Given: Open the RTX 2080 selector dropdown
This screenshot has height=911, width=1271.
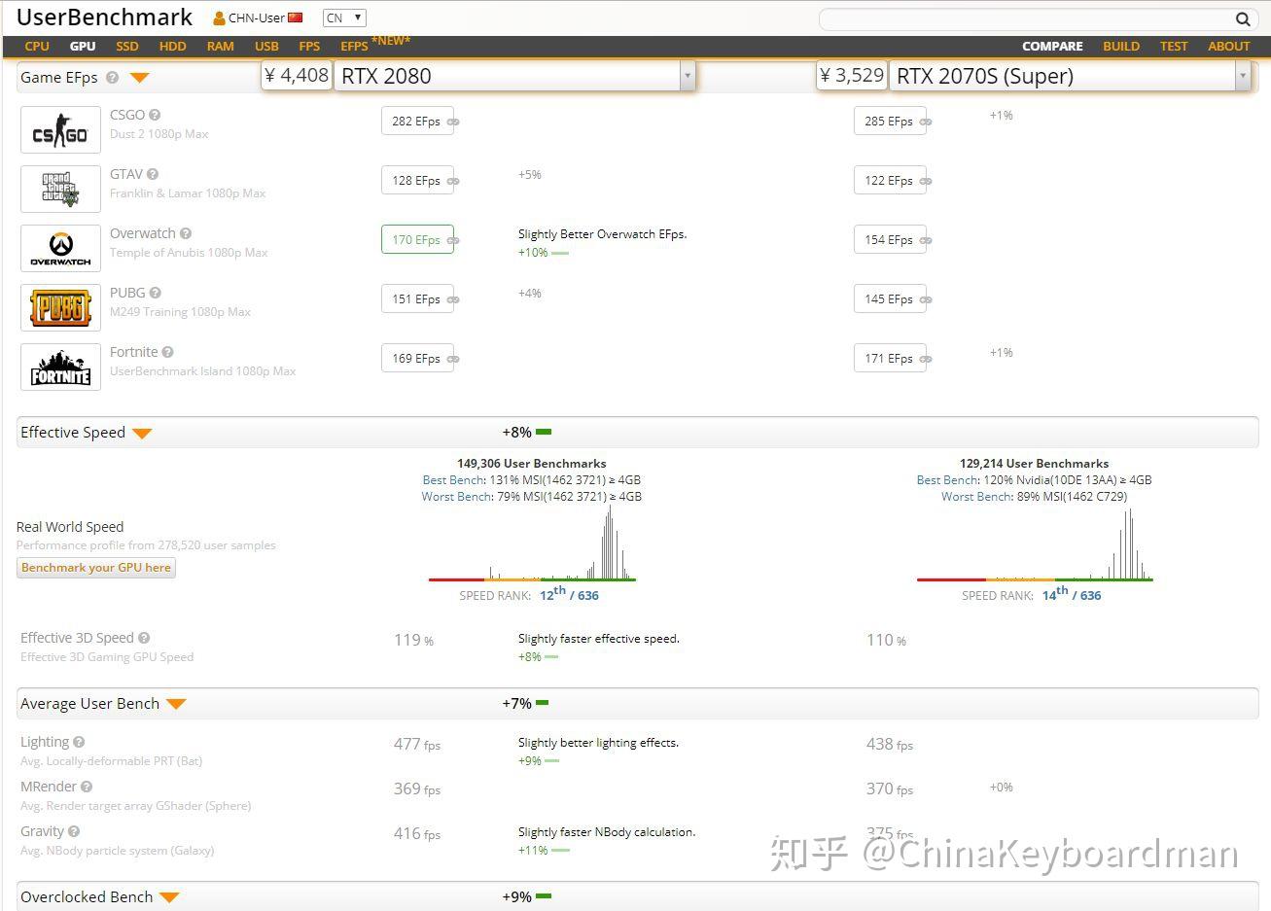Looking at the screenshot, I should (x=688, y=76).
